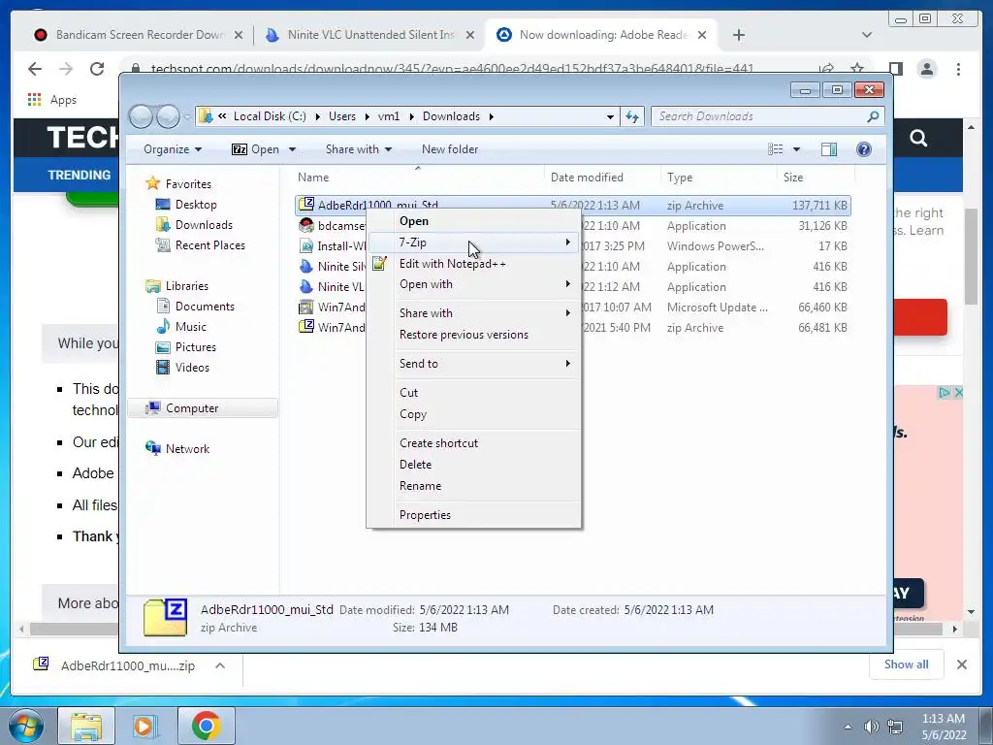Open the 7-Zip submenu in context menu
993x745 pixels.
point(473,243)
